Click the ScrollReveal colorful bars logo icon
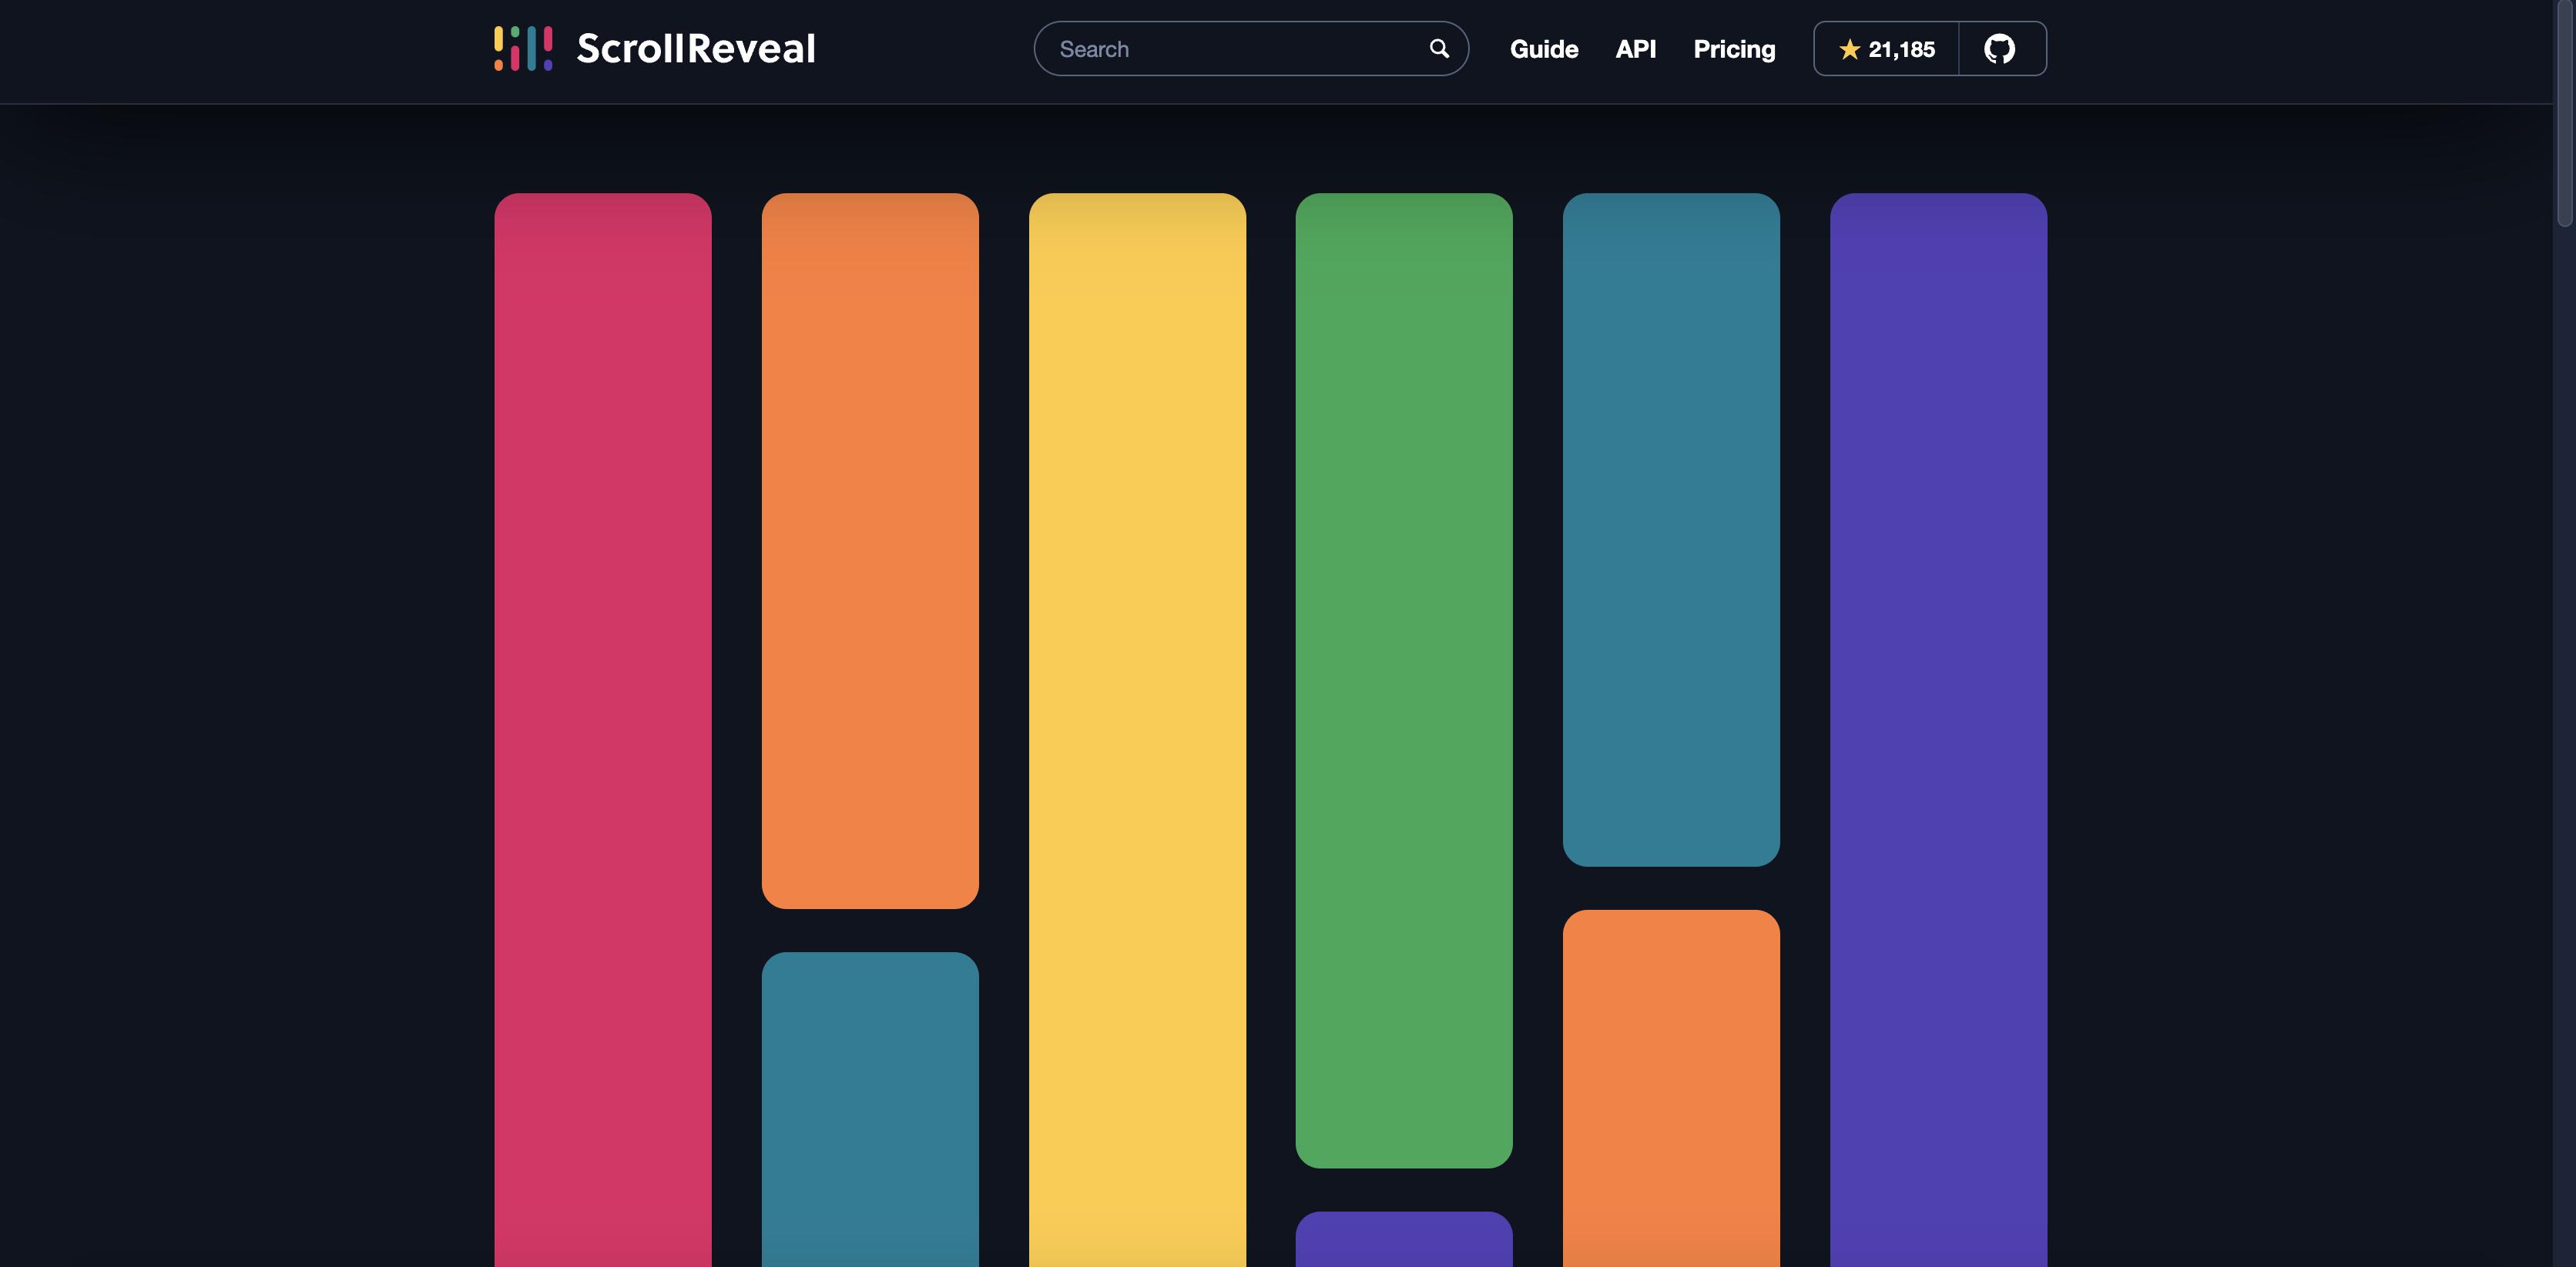 523,48
